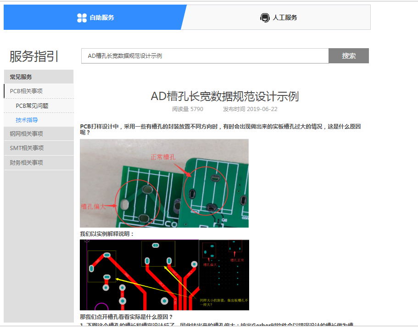The image size is (418, 329).
Task: Click the article title AD槽孔长宽数据规范设计示例
Action: click(x=224, y=96)
